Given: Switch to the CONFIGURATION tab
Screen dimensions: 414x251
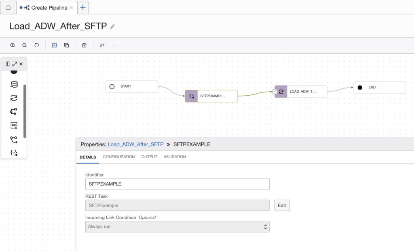Looking at the screenshot, I should point(118,157).
